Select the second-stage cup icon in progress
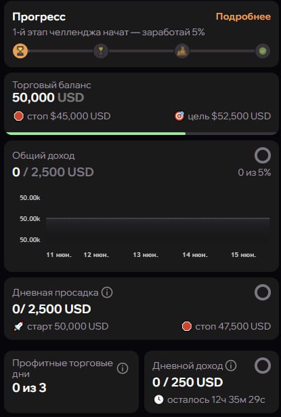The image size is (281, 417). [x=101, y=51]
